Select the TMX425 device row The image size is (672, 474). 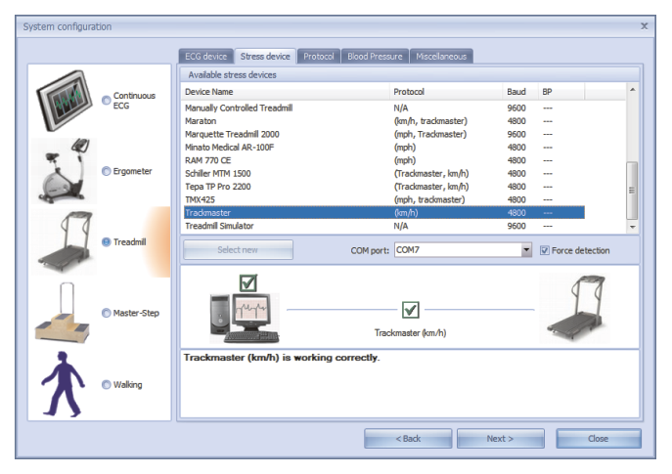coord(384,199)
